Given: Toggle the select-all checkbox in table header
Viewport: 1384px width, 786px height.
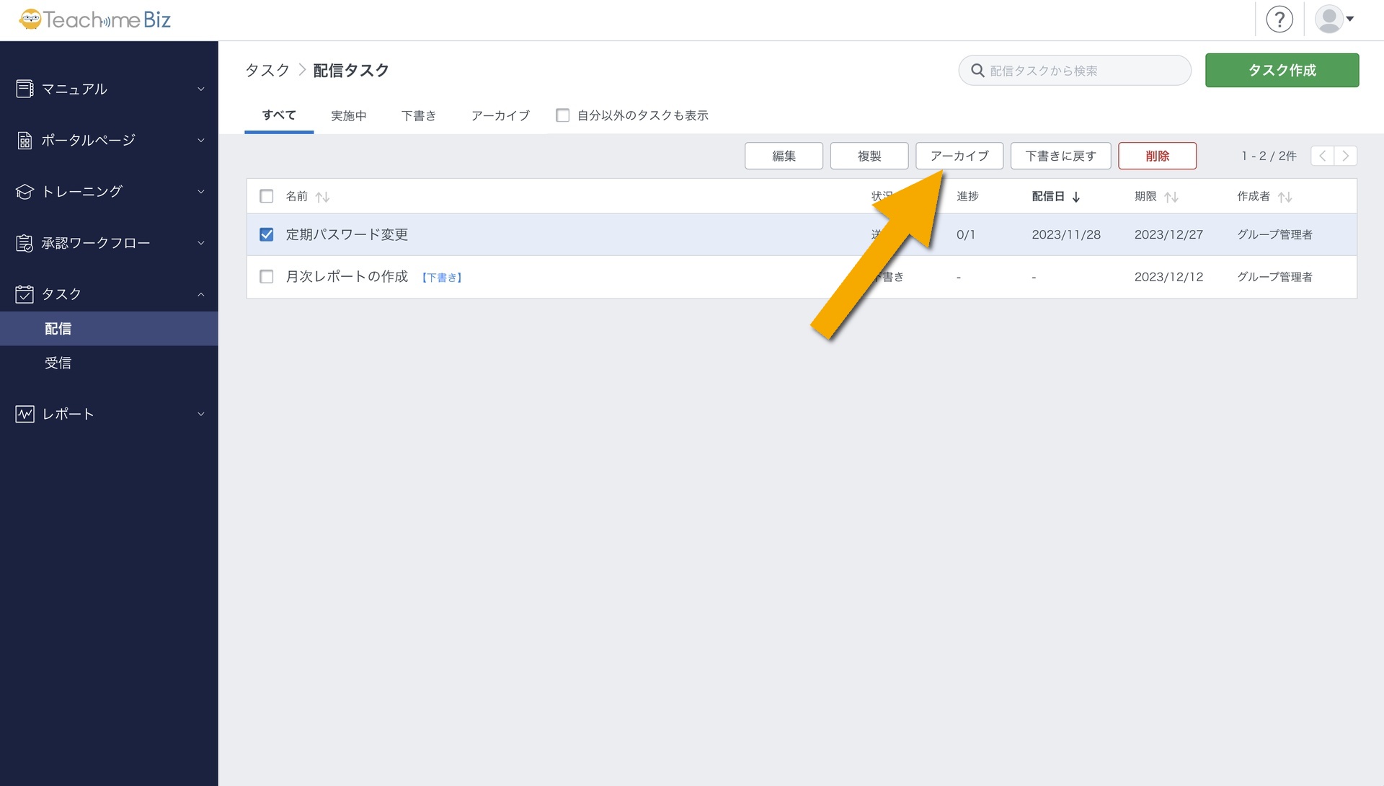Looking at the screenshot, I should coord(267,196).
